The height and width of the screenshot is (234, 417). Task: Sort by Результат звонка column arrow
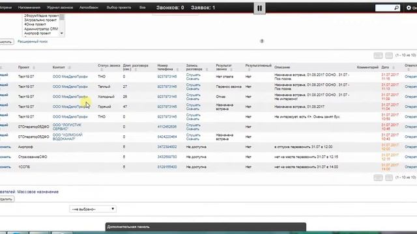click(231, 70)
